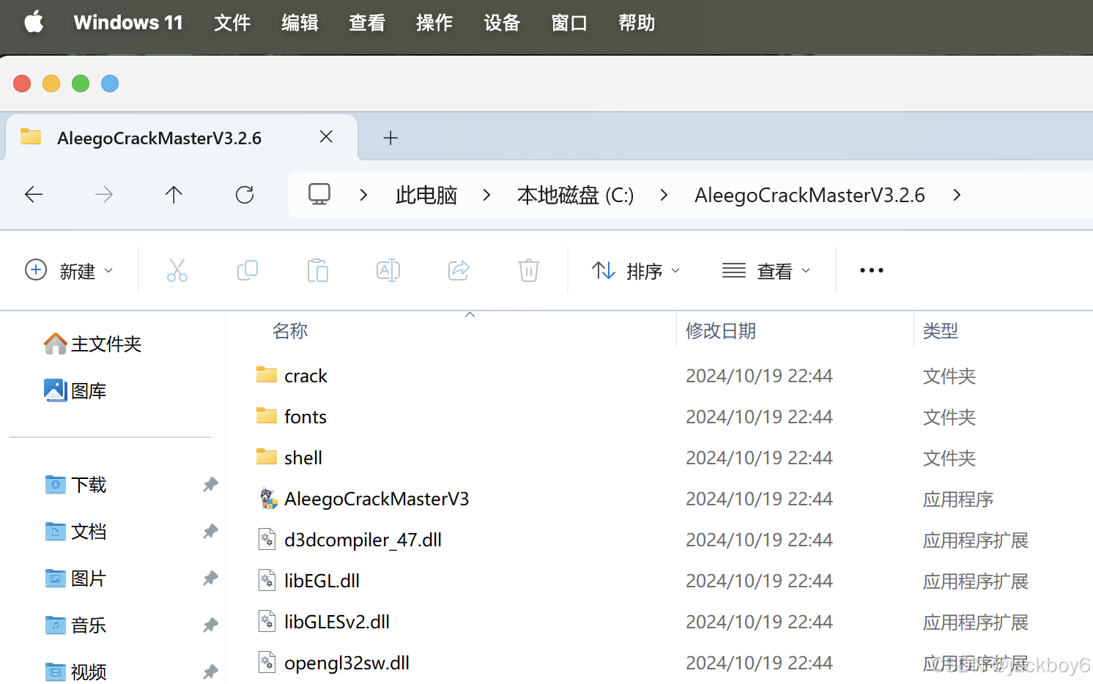Click the fonts folder icon
Viewport: 1093px width, 684px height.
click(x=267, y=416)
